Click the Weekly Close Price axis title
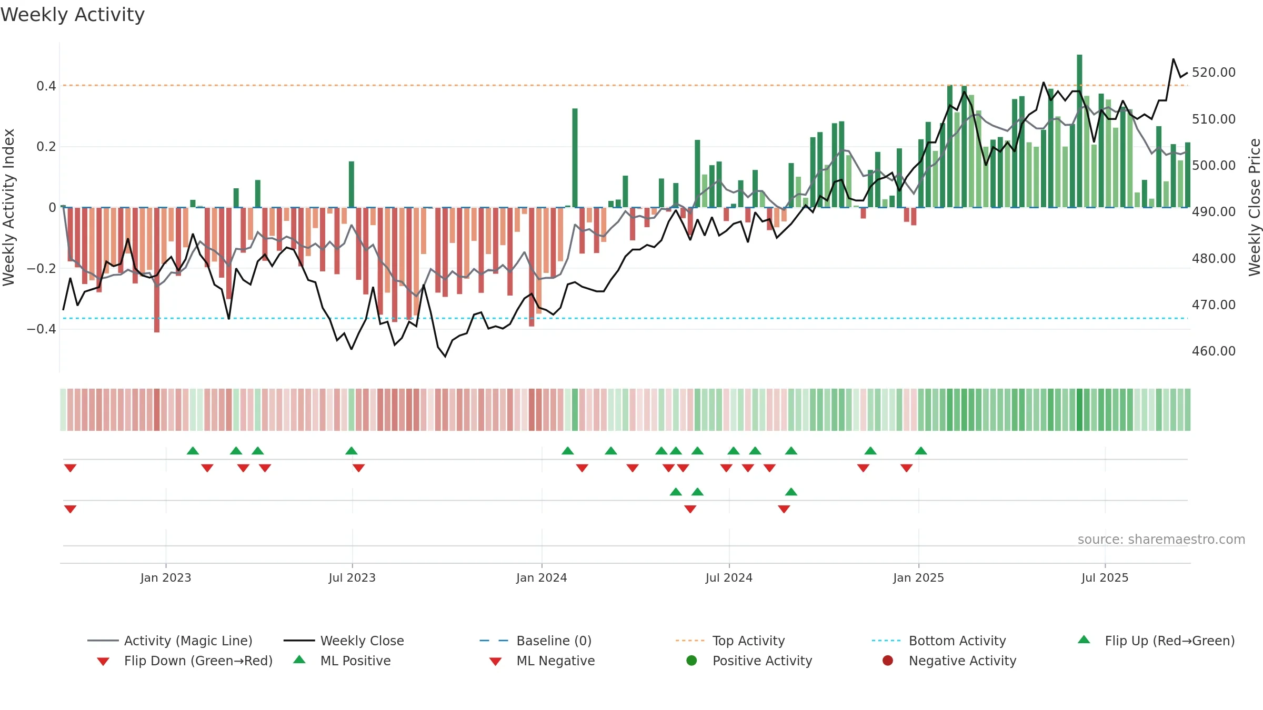1263x710 pixels. click(1255, 207)
